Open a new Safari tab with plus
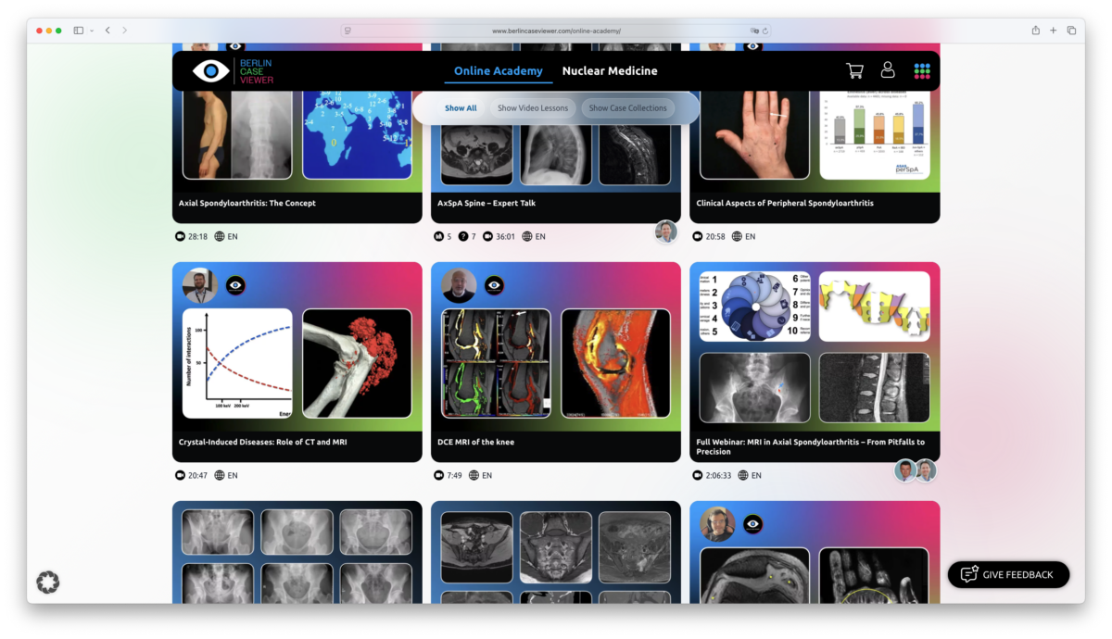 tap(1053, 31)
